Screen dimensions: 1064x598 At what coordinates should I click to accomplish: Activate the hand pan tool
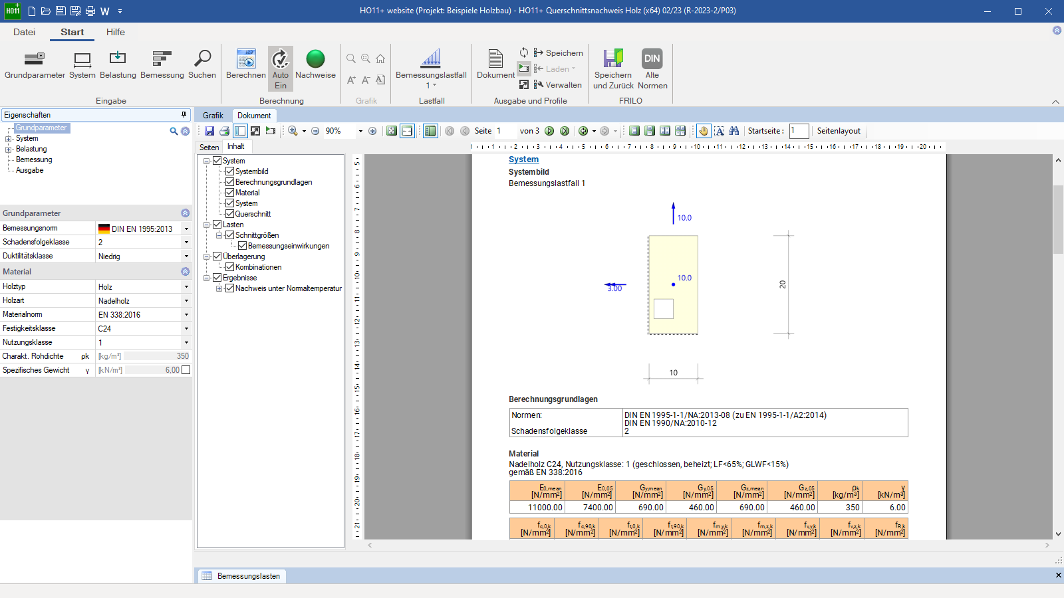[704, 131]
